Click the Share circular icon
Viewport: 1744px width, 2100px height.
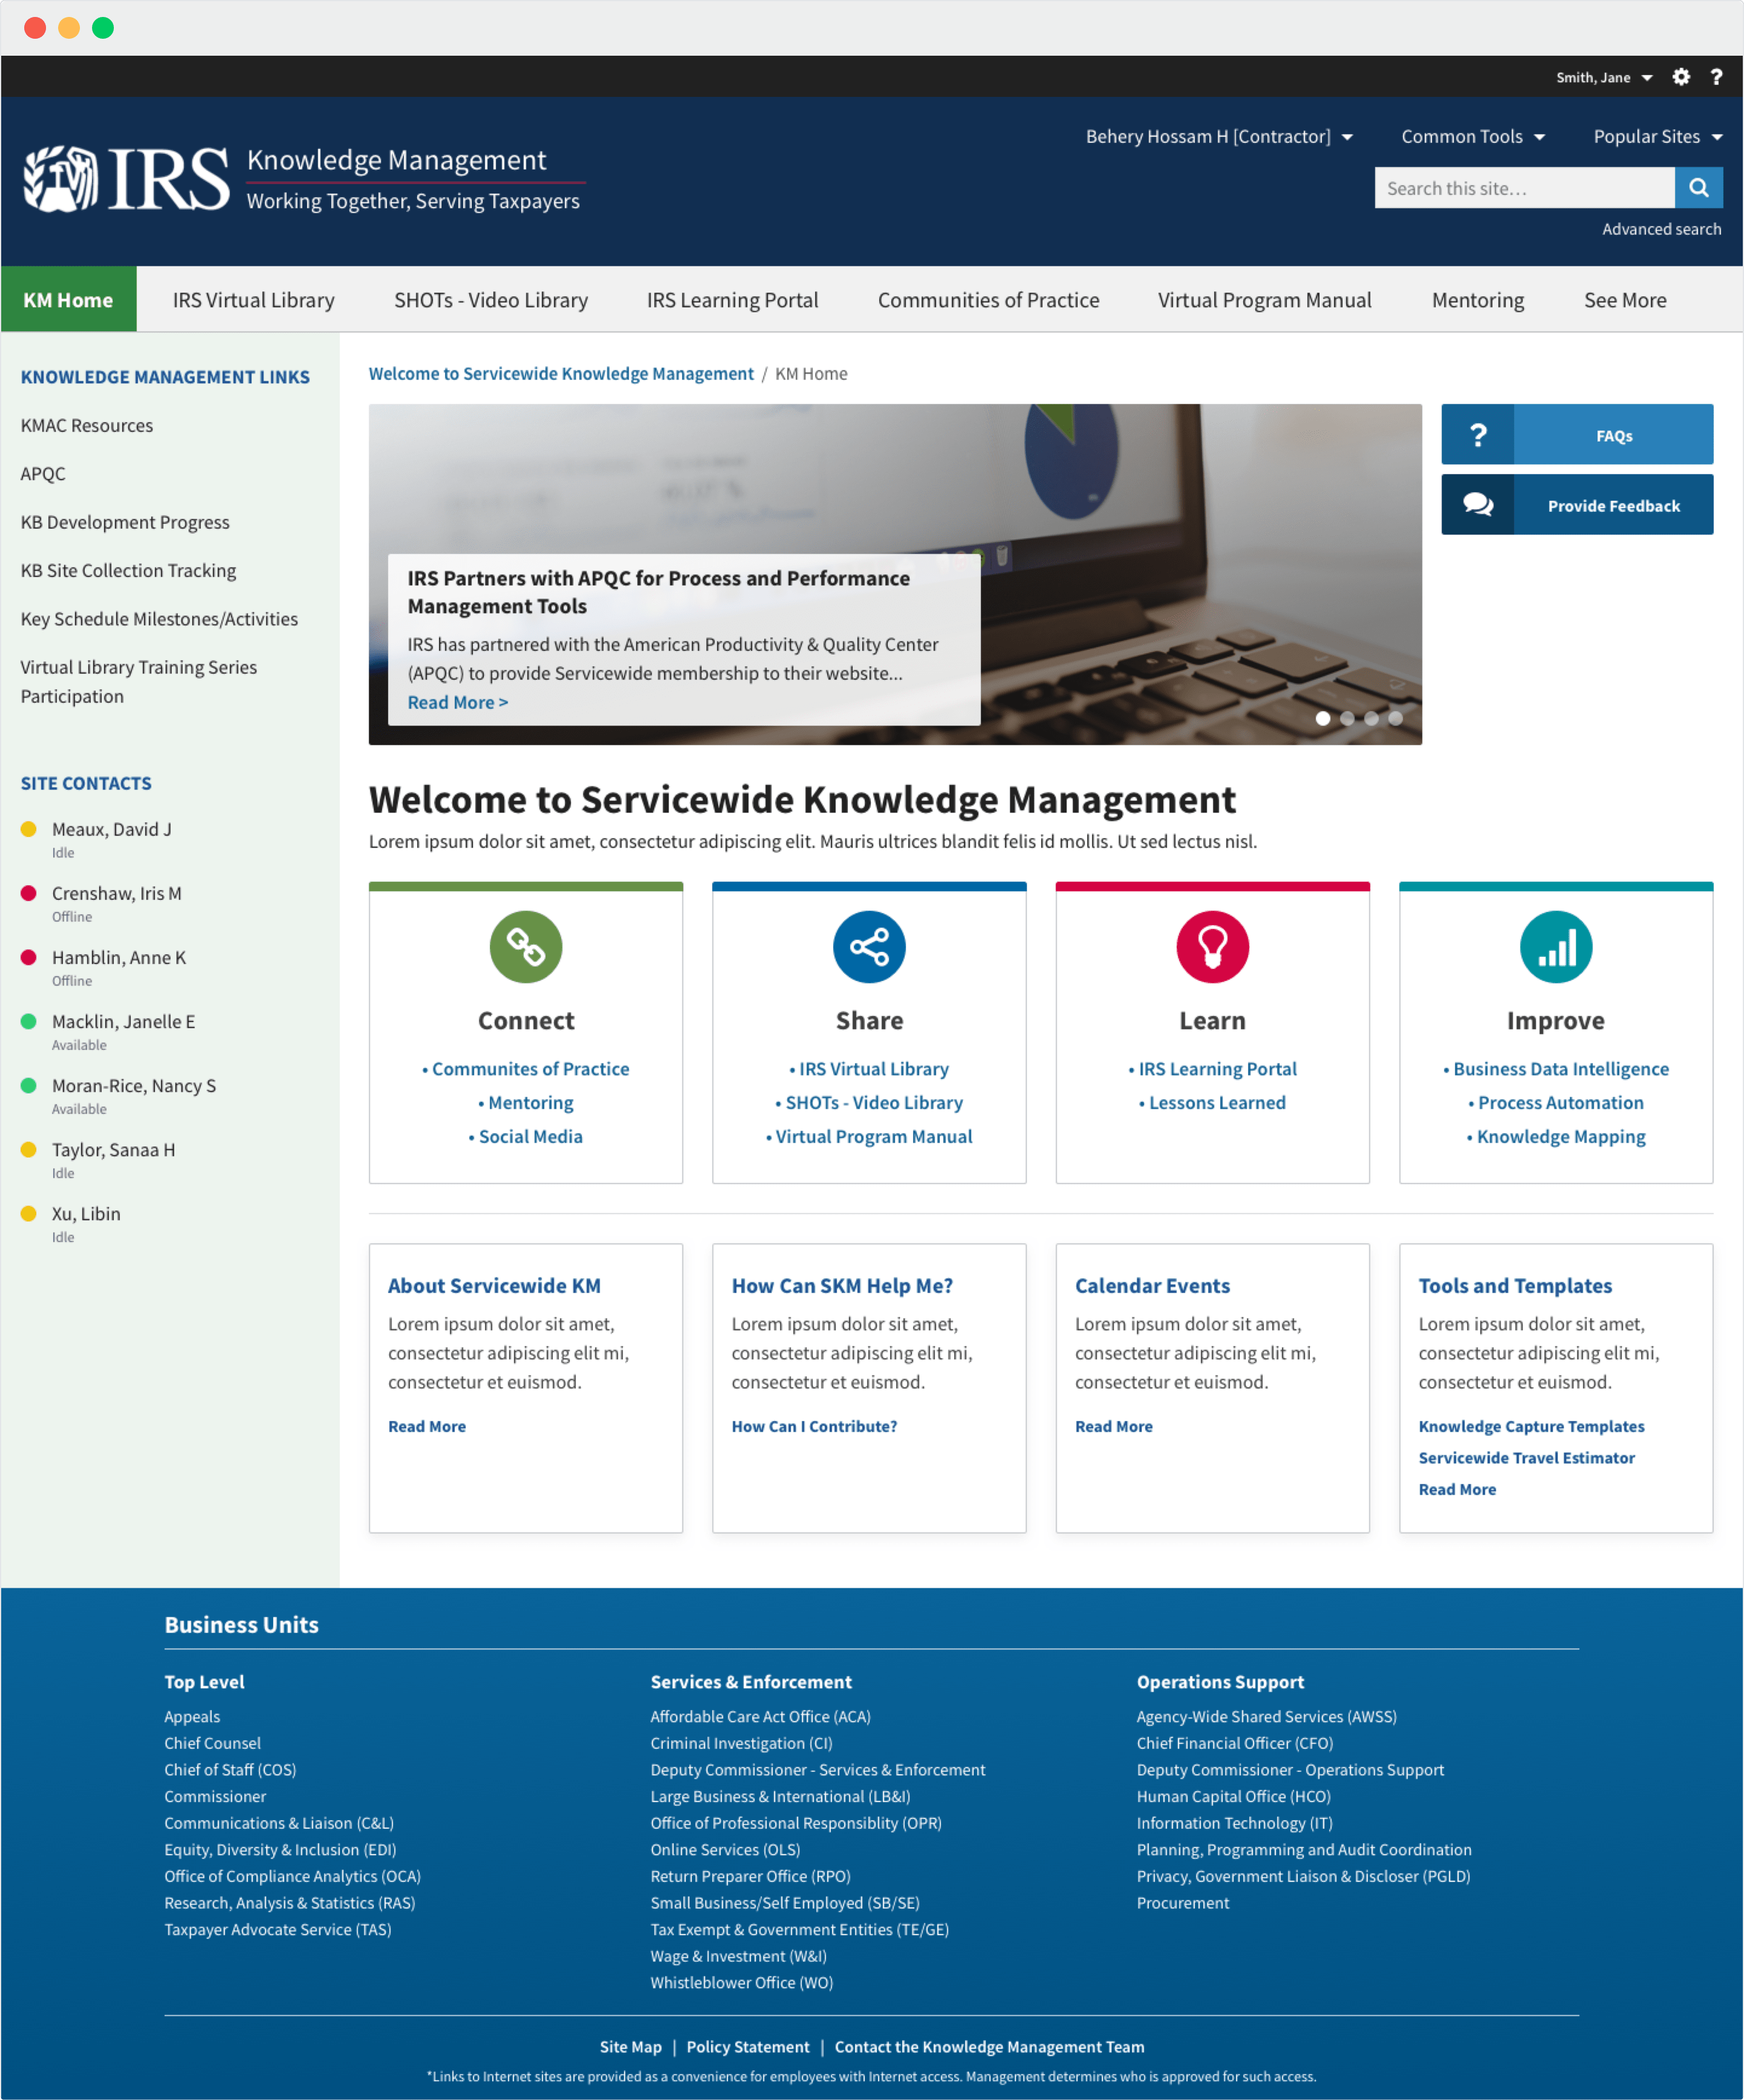coord(869,946)
